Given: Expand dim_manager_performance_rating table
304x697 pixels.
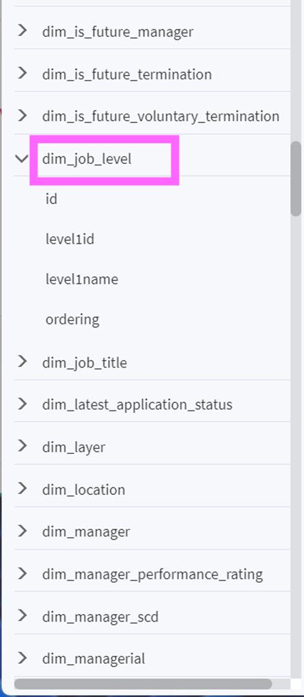Looking at the screenshot, I should [22, 573].
